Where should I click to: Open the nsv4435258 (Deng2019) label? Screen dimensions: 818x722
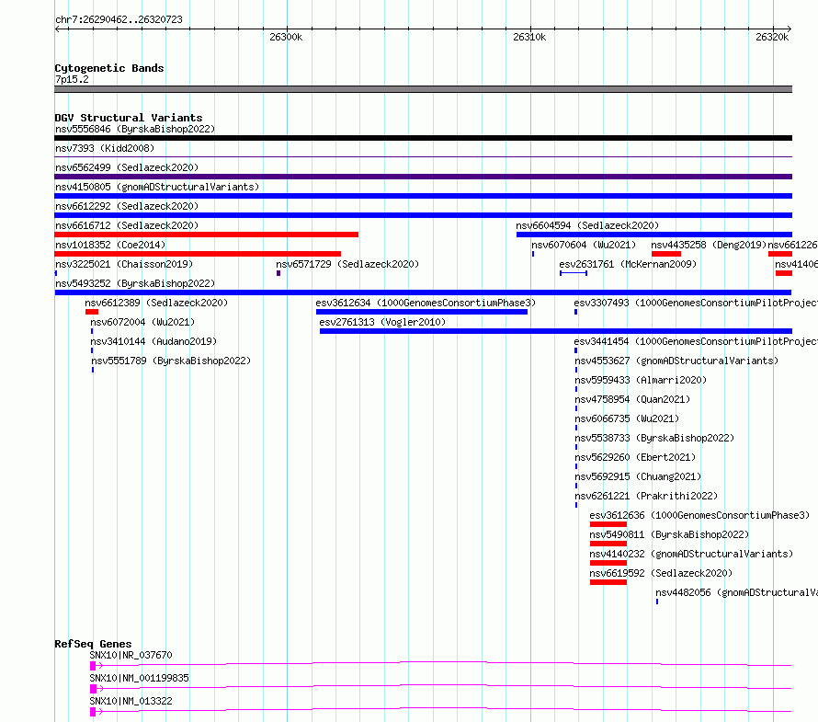(709, 245)
